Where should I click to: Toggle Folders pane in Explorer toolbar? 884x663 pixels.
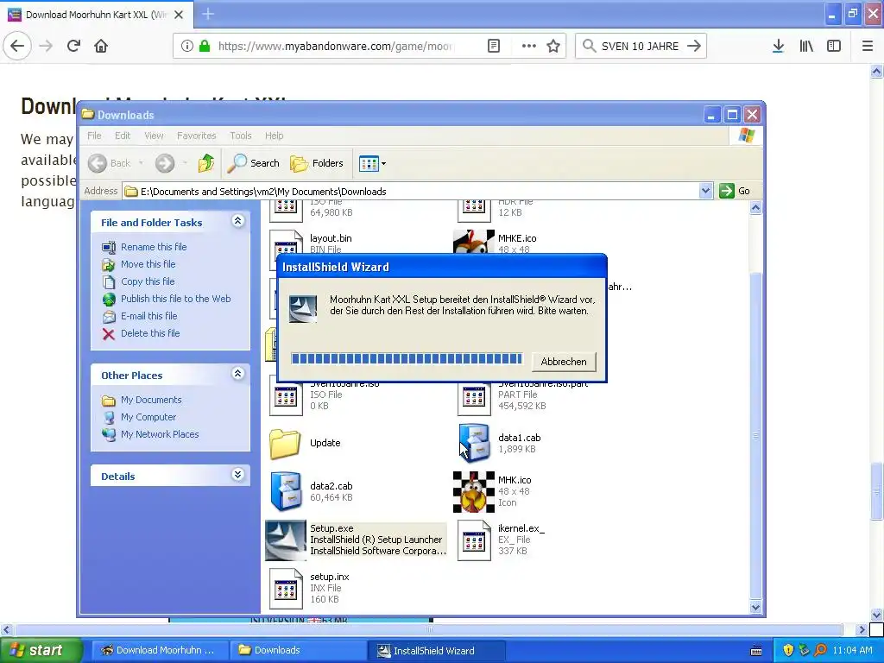(x=317, y=163)
